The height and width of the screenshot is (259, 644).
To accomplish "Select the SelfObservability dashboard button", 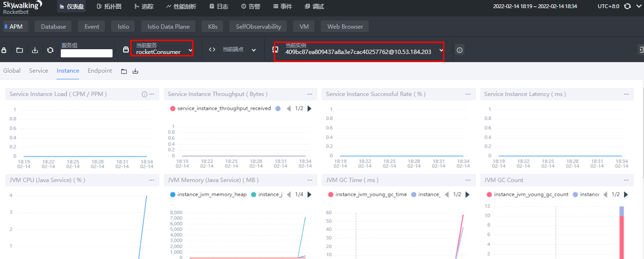I will [x=259, y=27].
